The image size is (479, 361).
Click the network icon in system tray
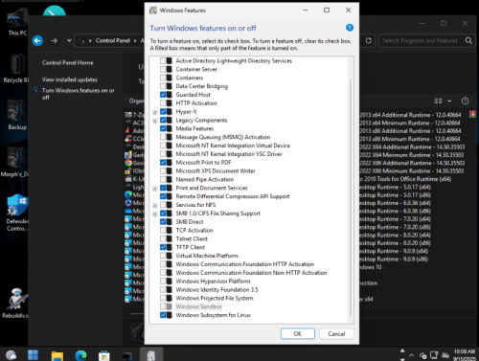[434, 355]
